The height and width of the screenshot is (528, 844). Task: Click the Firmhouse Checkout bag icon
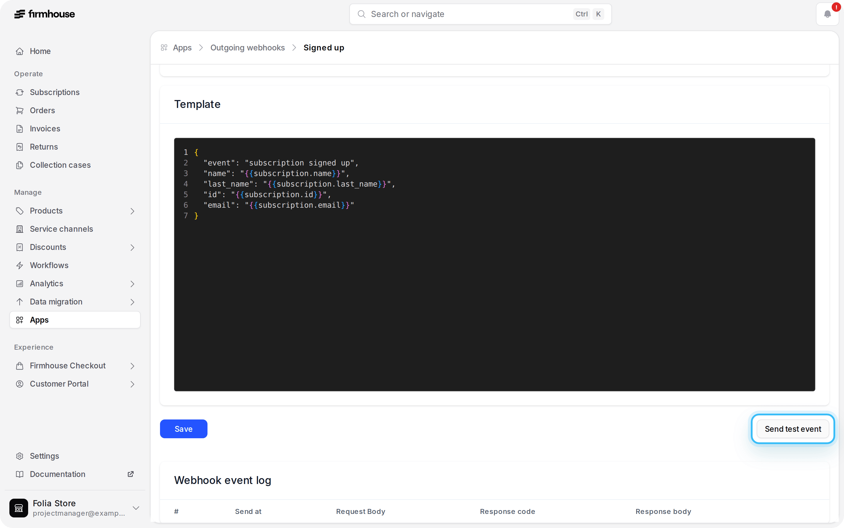pos(20,365)
